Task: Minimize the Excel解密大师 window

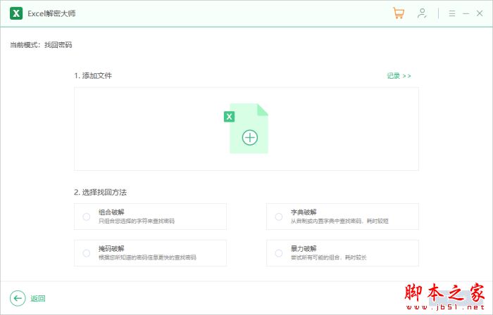Action: tap(466, 13)
